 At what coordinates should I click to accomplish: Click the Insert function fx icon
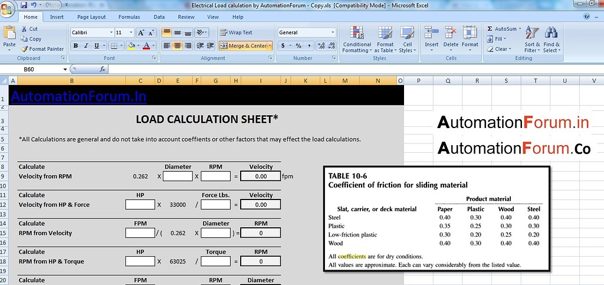tap(102, 69)
